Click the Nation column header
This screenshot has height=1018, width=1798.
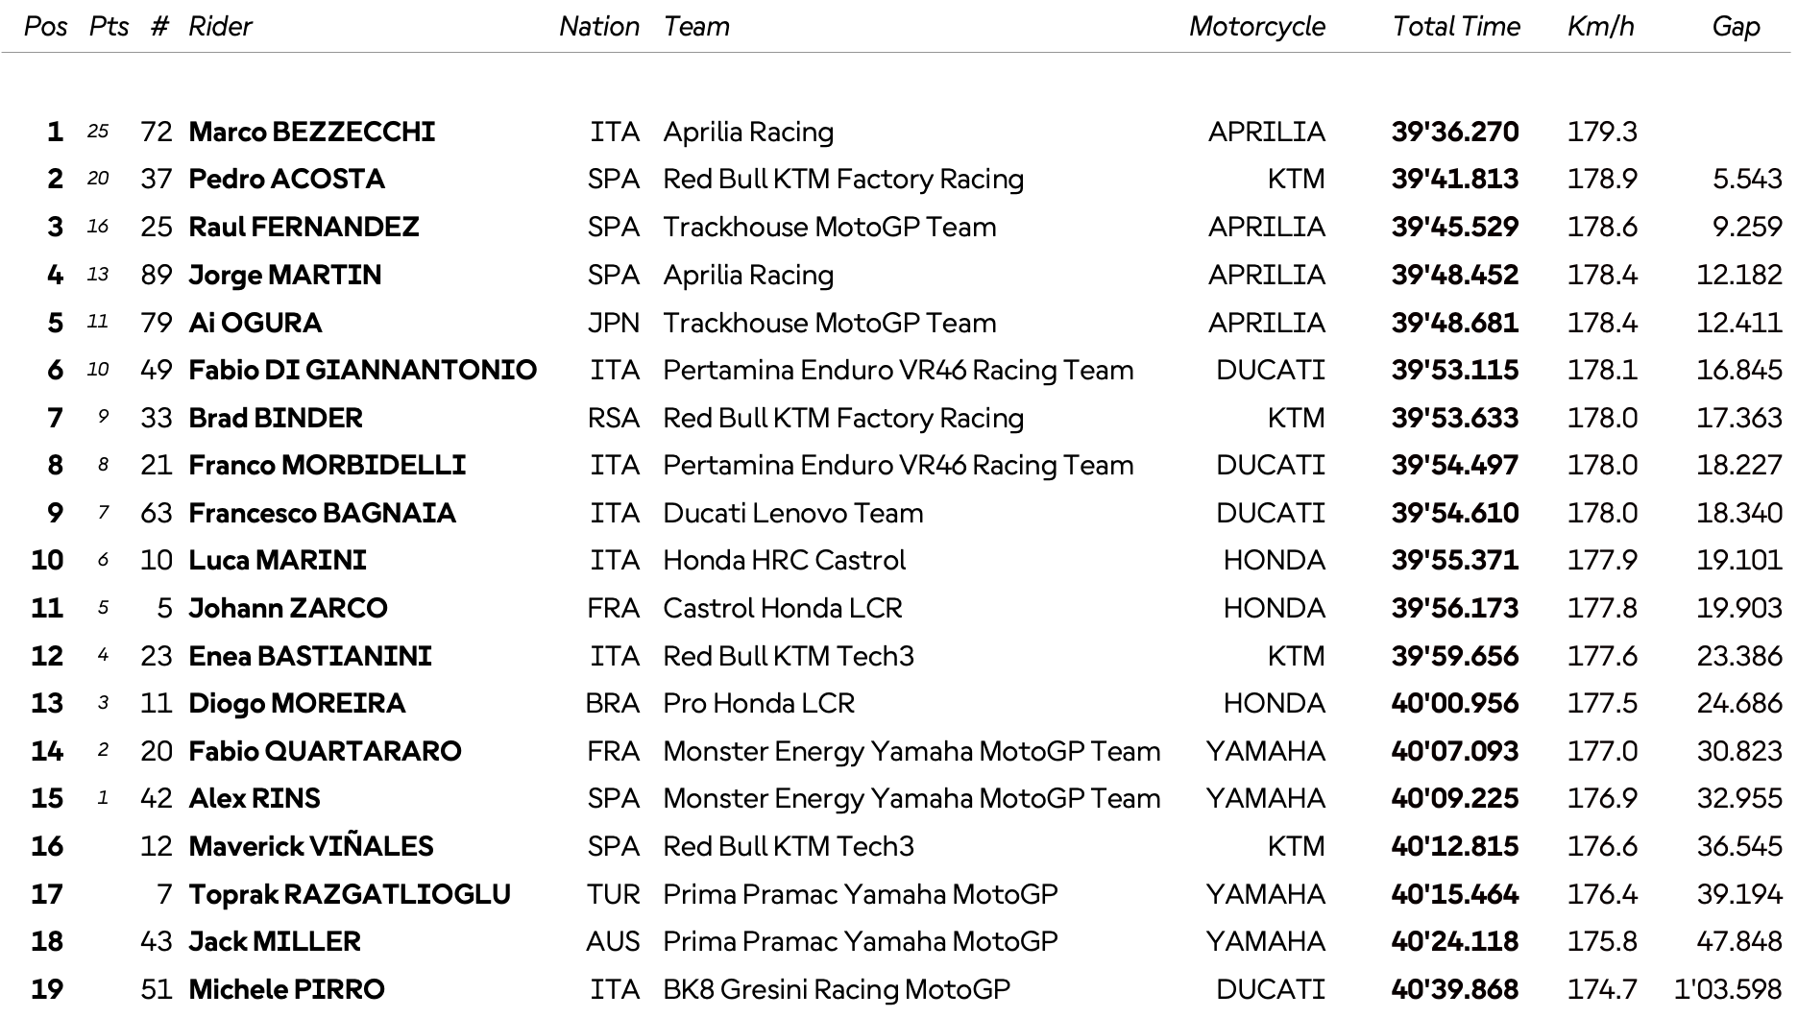point(599,26)
